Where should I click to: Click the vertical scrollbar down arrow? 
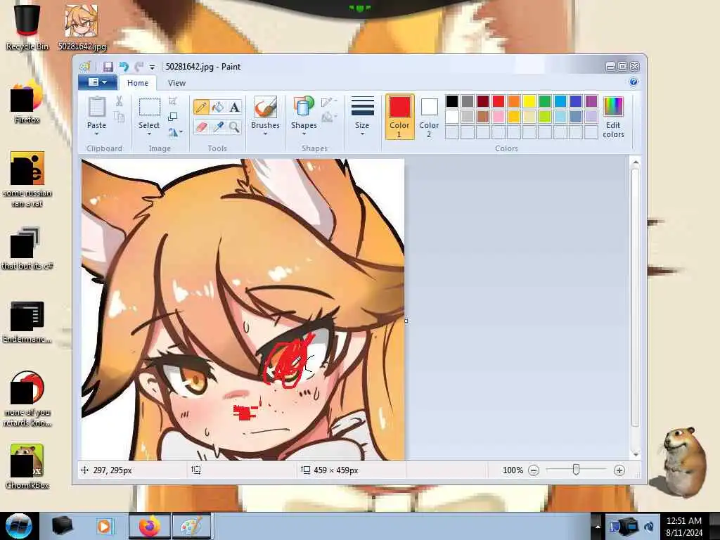point(636,455)
